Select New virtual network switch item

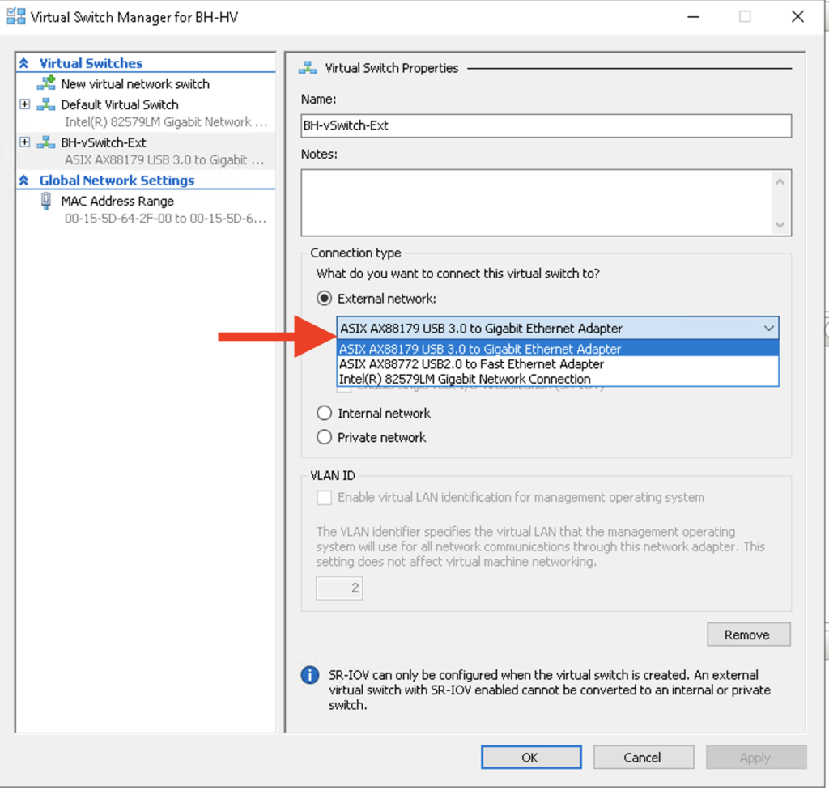point(135,83)
